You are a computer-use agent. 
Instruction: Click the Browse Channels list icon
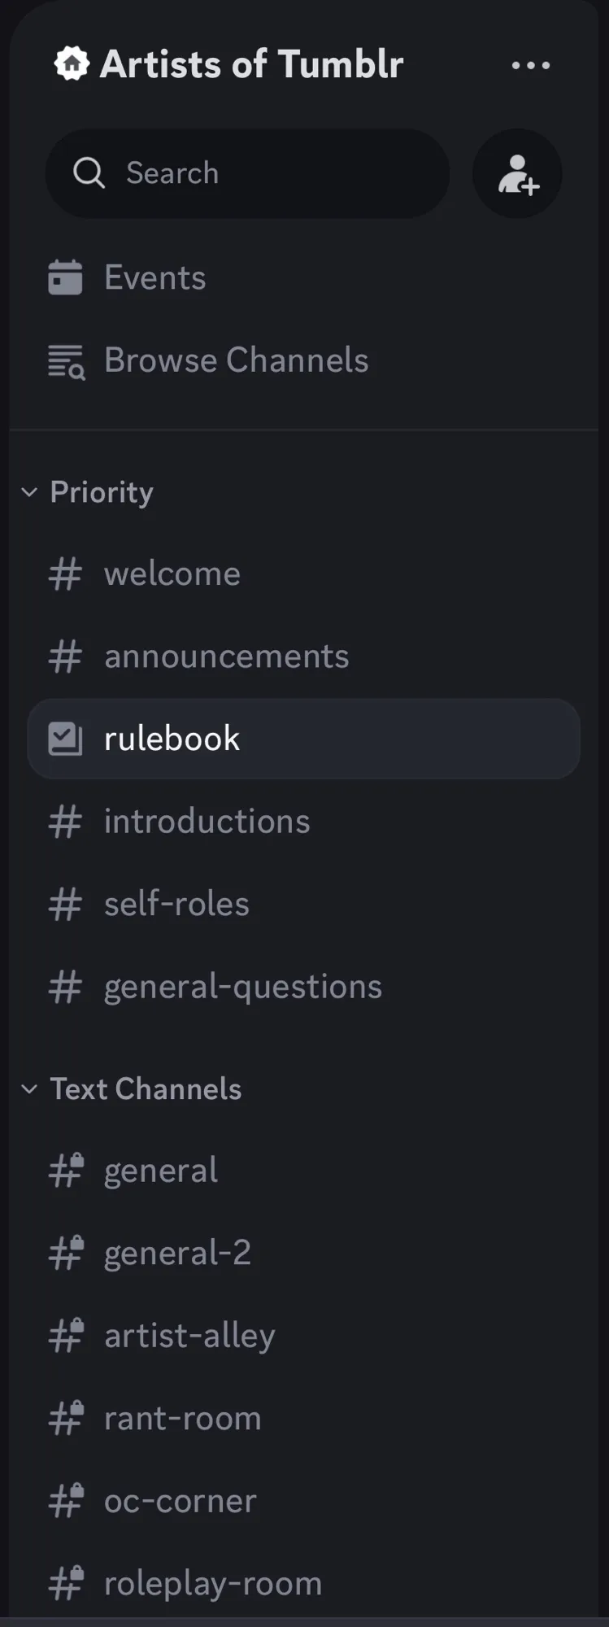coord(66,362)
